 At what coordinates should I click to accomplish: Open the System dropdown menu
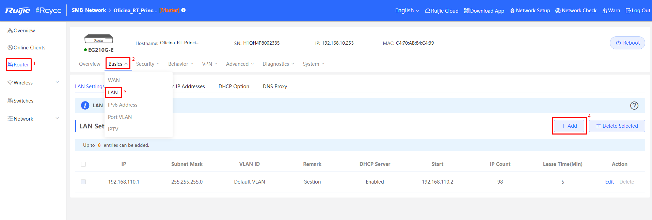click(314, 64)
